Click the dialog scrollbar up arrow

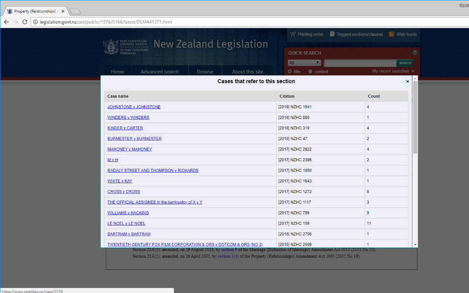point(415,78)
